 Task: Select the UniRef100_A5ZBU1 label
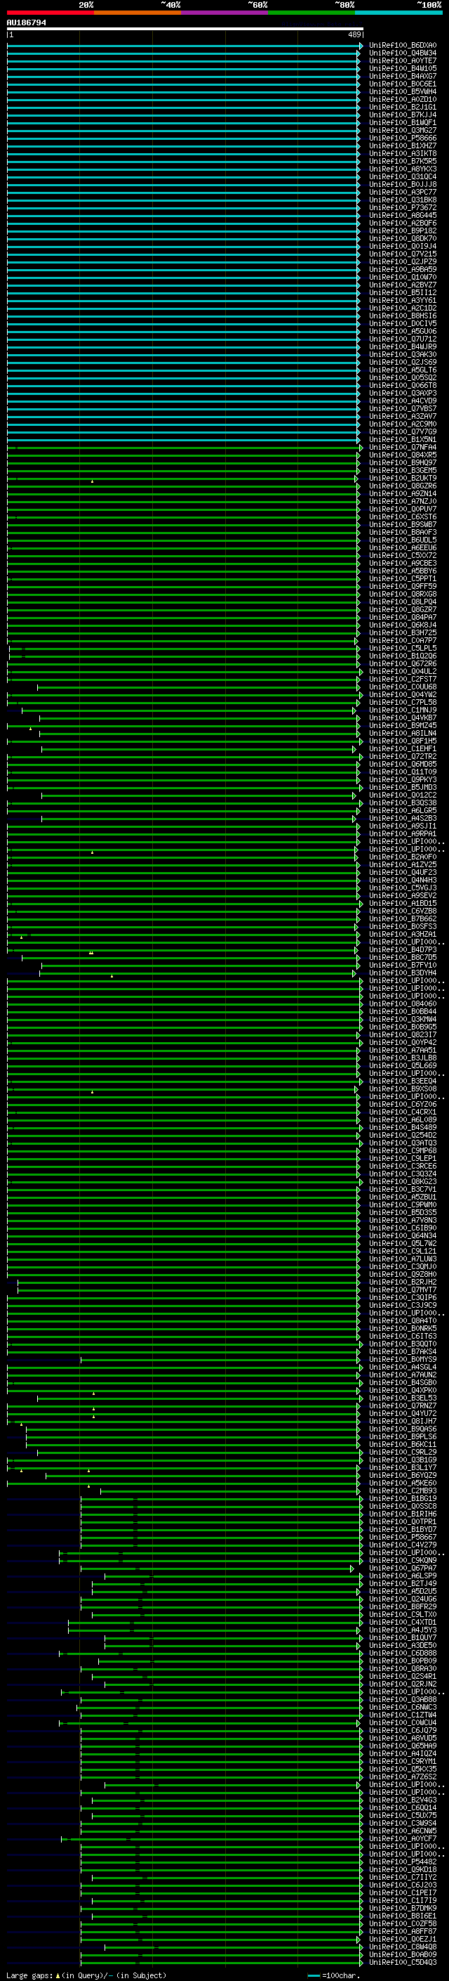coord(403,1198)
